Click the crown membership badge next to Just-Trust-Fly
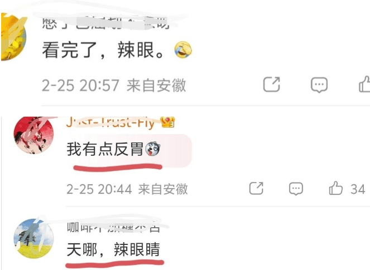 coord(167,122)
